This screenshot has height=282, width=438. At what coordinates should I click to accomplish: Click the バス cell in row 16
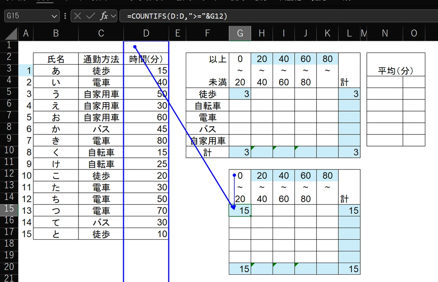coord(101,222)
